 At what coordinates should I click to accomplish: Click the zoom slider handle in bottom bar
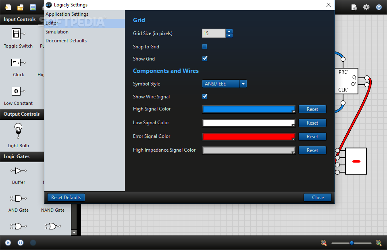(352, 243)
